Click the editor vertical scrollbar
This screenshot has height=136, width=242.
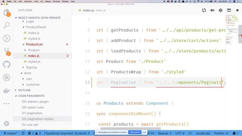click(x=240, y=34)
